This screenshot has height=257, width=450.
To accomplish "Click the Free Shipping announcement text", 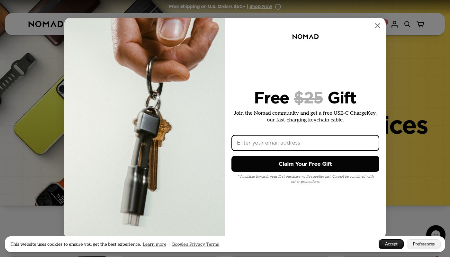I will pos(207,6).
